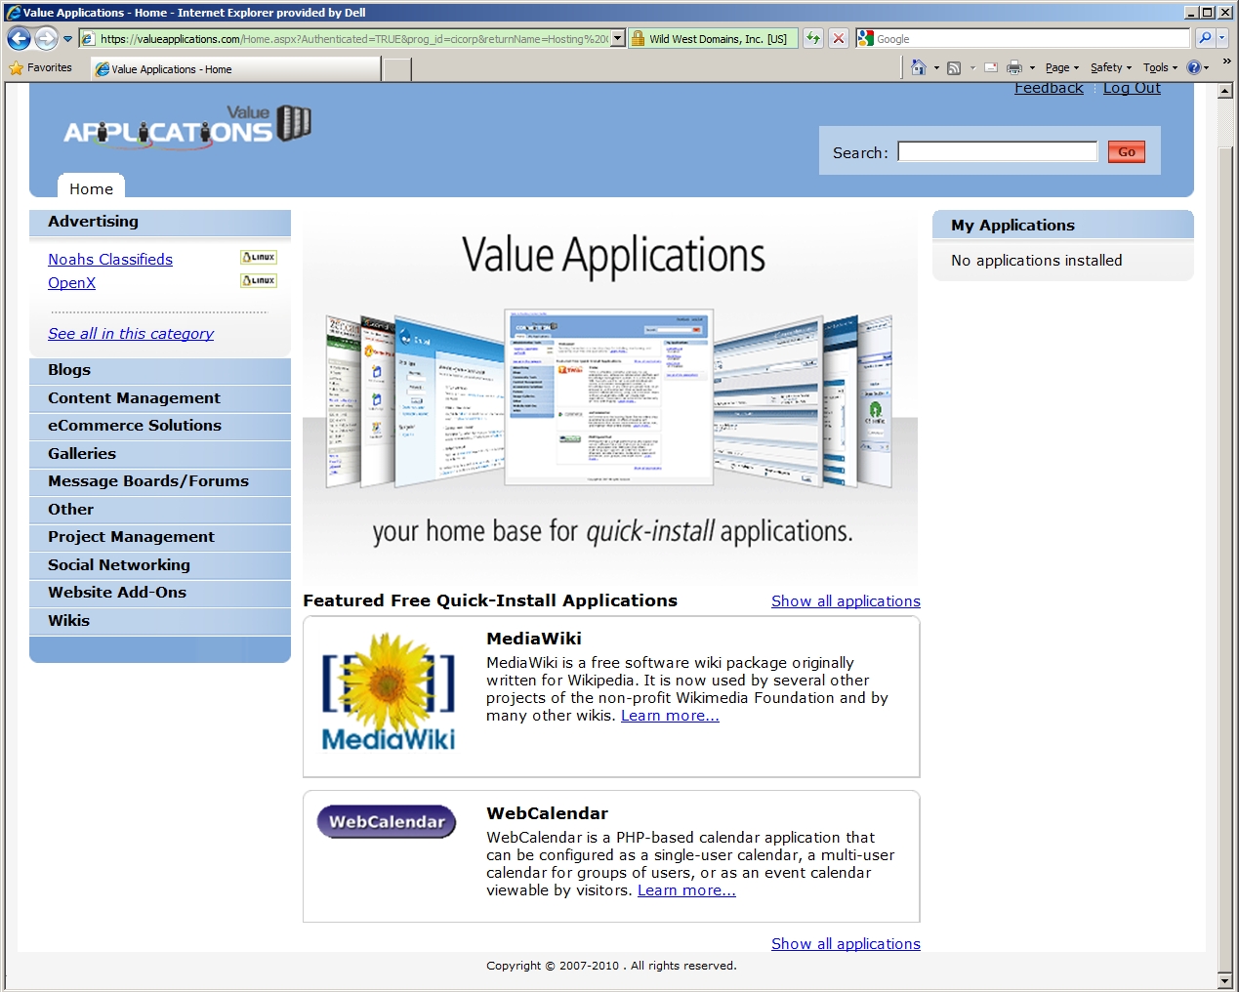Image resolution: width=1239 pixels, height=992 pixels.
Task: Open the Tools menu
Action: [x=1160, y=68]
